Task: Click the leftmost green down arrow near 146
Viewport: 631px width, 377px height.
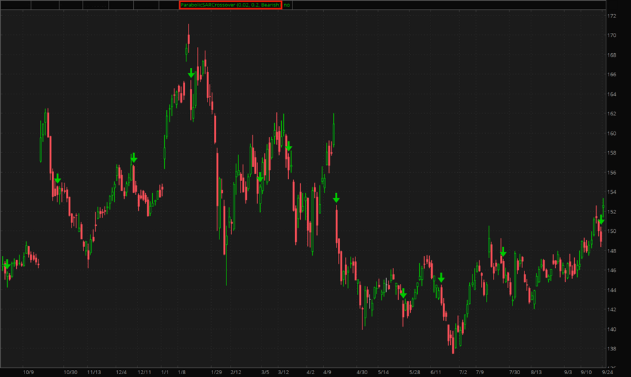Action: coord(7,265)
